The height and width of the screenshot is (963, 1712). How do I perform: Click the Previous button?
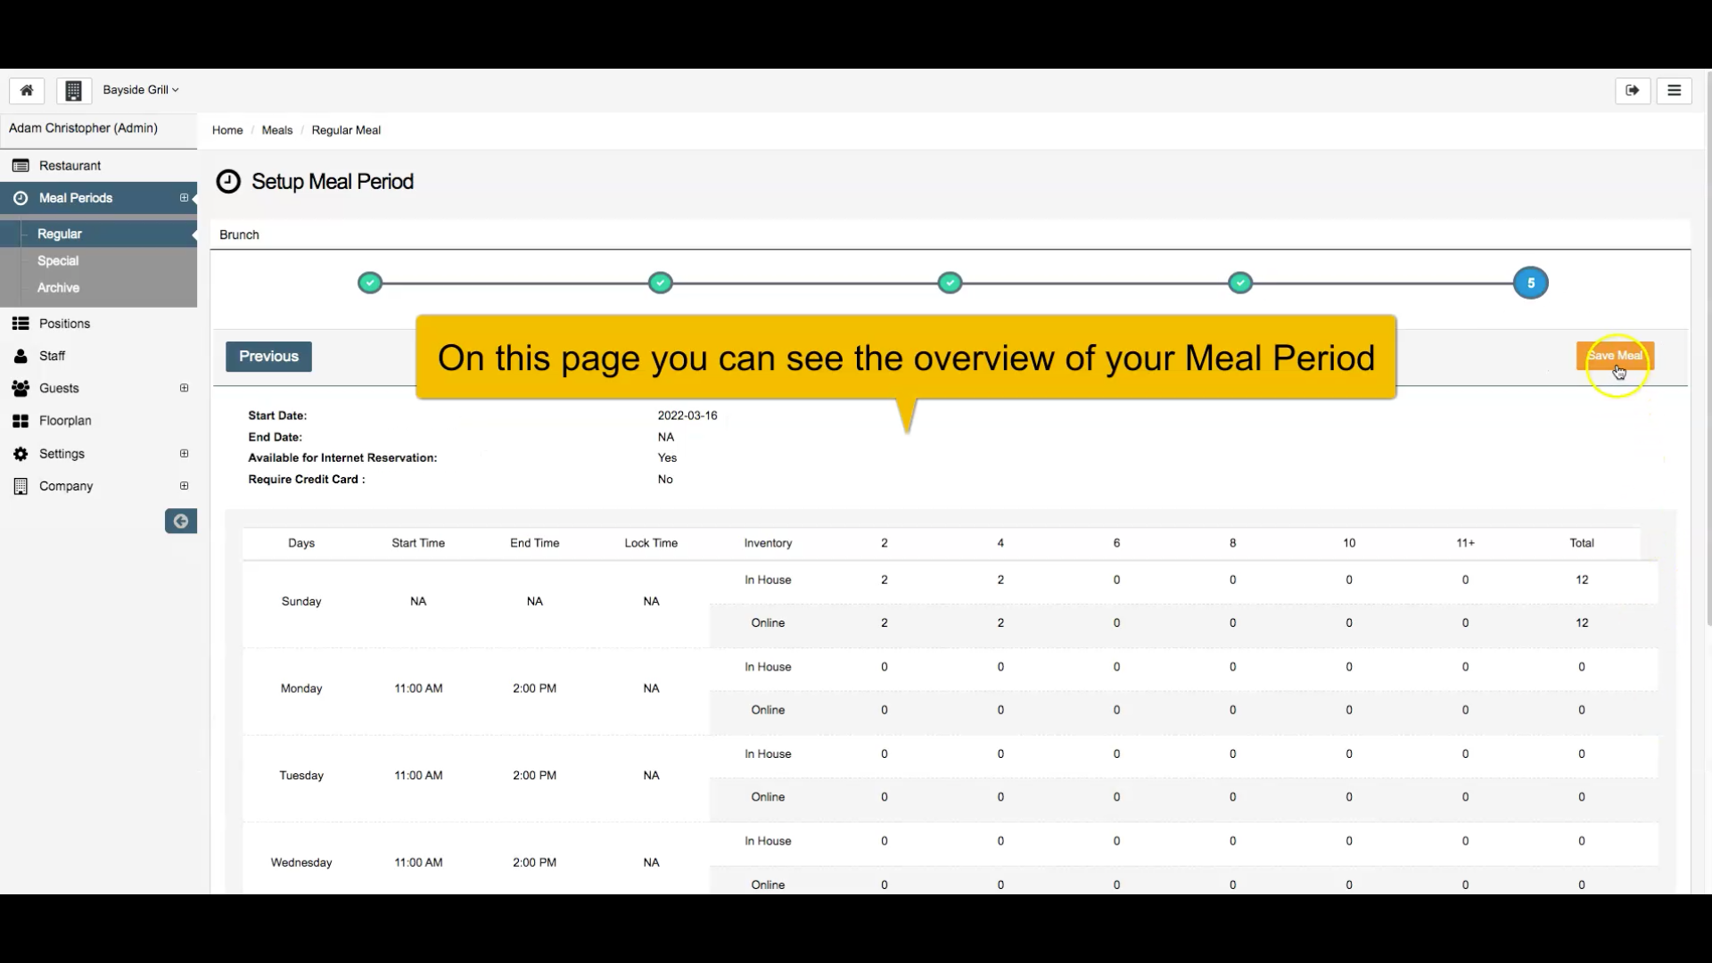[268, 357]
